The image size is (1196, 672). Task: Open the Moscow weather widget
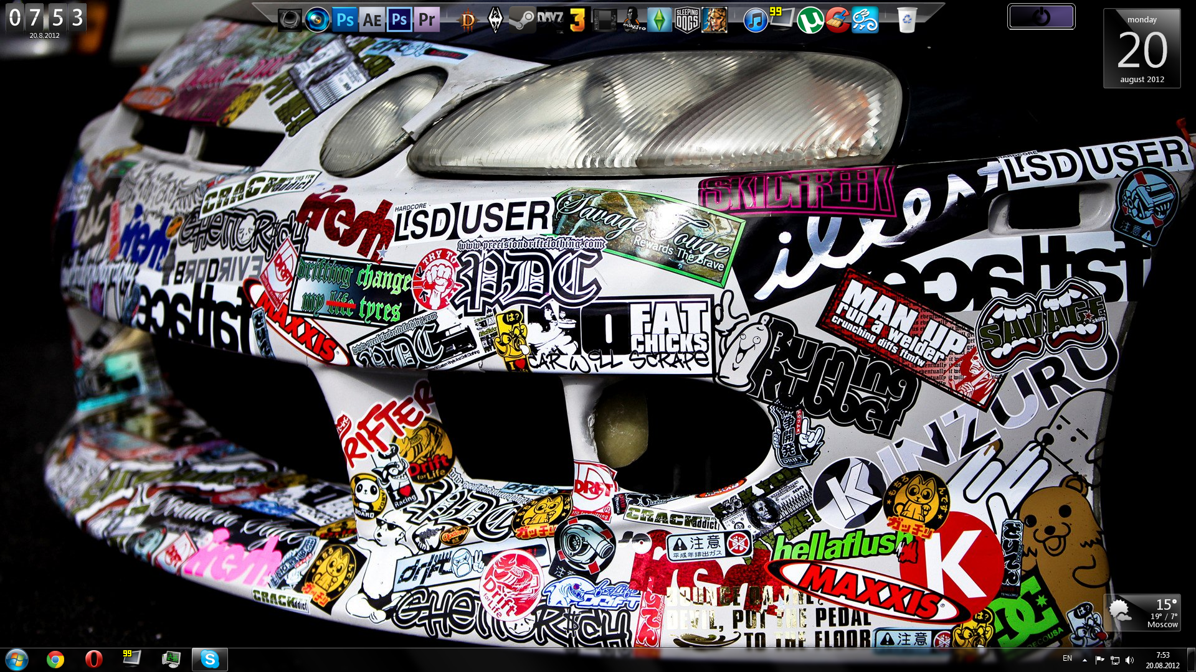(1142, 613)
